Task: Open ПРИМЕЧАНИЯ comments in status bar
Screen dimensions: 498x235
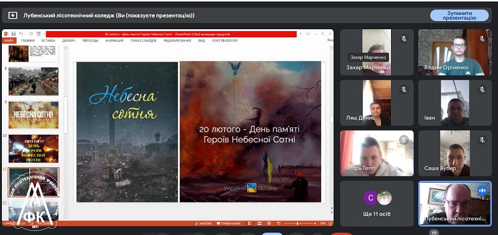Action: click(228, 223)
